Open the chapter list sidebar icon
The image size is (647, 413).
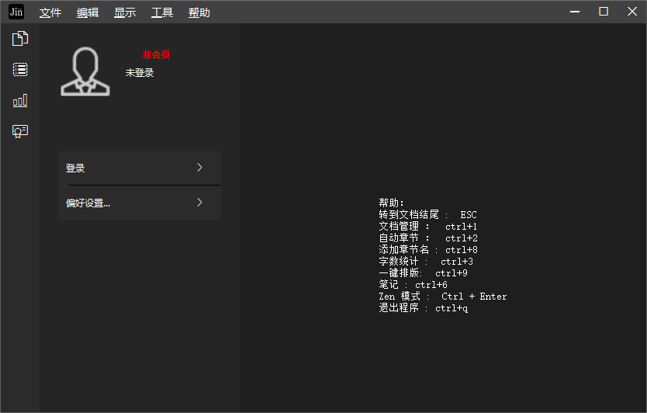20,70
